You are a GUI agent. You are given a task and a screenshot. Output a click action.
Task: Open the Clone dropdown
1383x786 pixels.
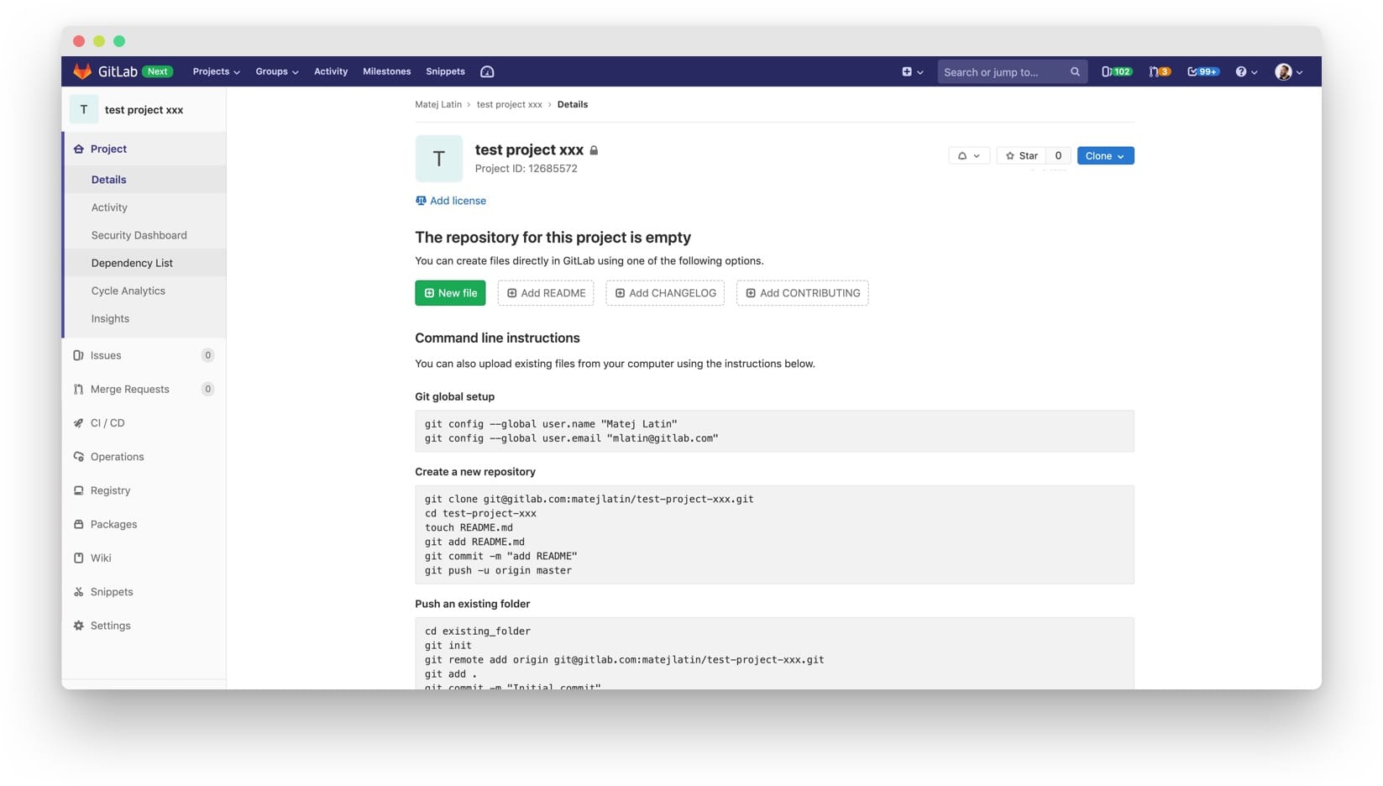tap(1105, 155)
